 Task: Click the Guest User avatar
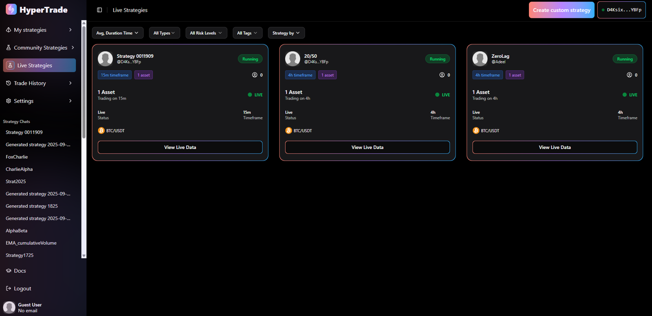[x=9, y=307]
